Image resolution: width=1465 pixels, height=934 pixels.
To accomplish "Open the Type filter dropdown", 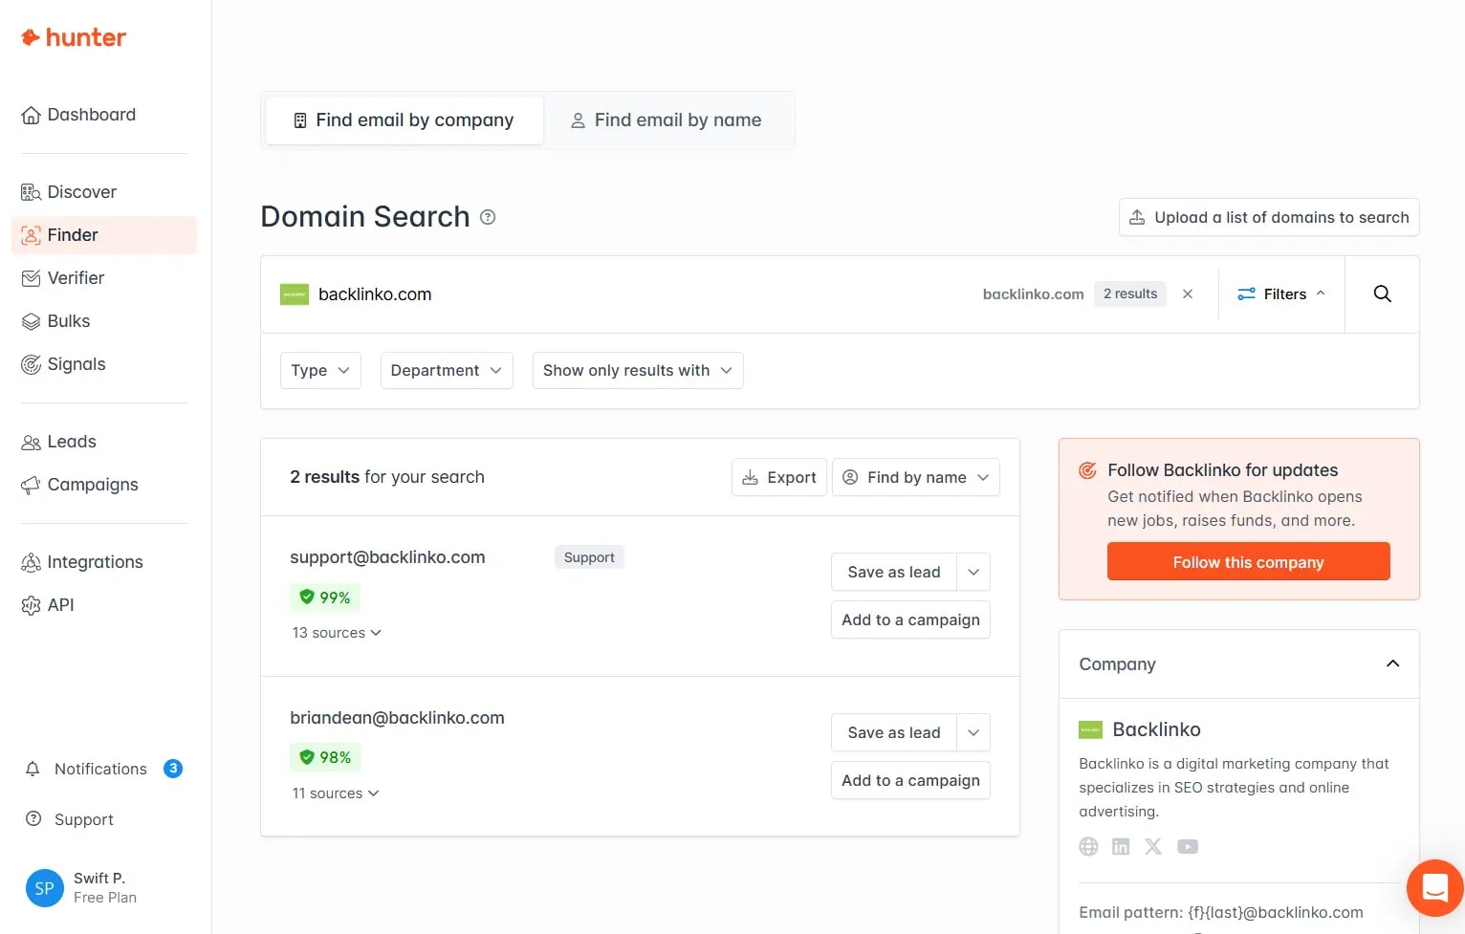I will (x=320, y=371).
